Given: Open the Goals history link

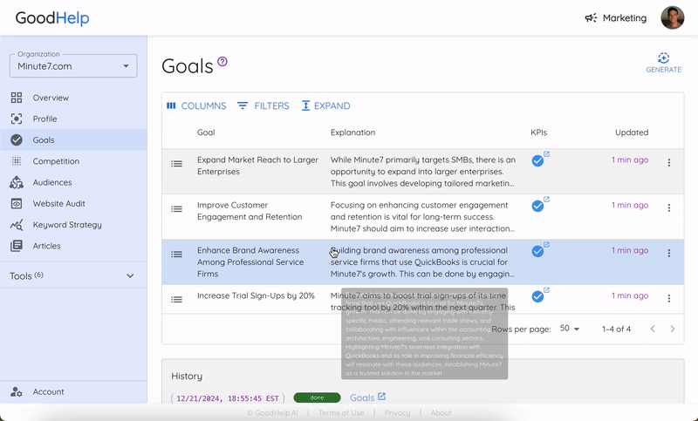Looking at the screenshot, I should pyautogui.click(x=367, y=397).
